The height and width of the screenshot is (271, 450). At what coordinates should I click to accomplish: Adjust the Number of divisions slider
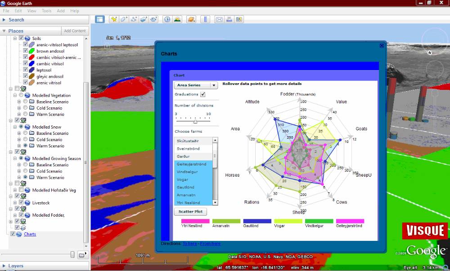[195, 121]
